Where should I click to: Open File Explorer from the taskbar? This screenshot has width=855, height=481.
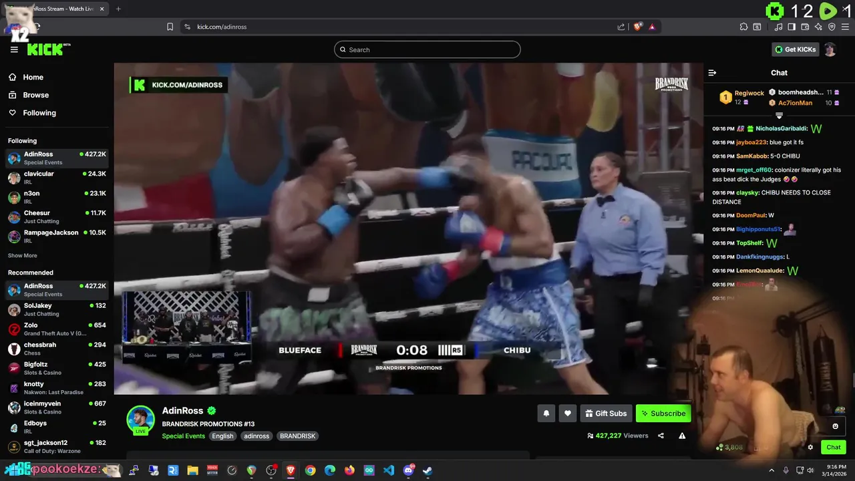pos(192,470)
